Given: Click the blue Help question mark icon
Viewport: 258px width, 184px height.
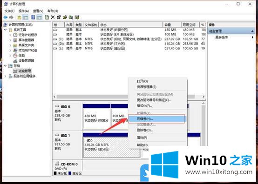Looking at the screenshot, I should [33, 17].
